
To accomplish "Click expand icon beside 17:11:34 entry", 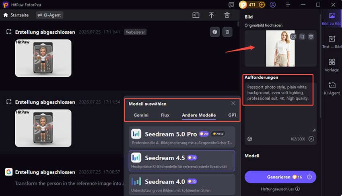I will point(9,102).
